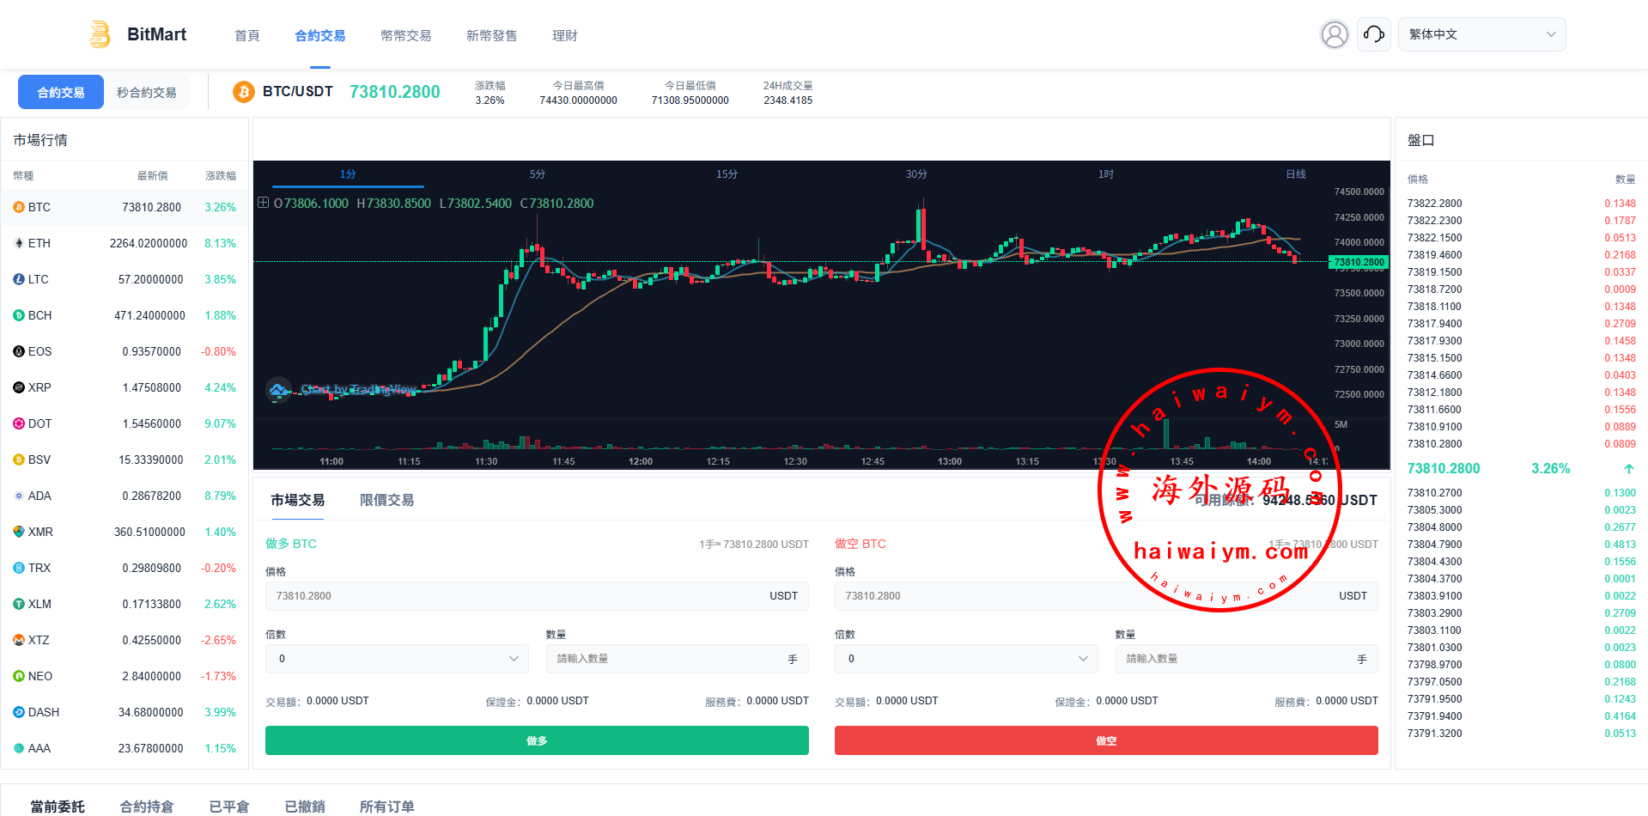This screenshot has height=816, width=1648.
Task: Collapse the chart OHLC legend box
Action: [x=264, y=203]
